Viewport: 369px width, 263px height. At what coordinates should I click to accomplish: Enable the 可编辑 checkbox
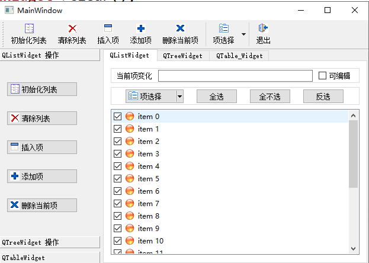(322, 76)
